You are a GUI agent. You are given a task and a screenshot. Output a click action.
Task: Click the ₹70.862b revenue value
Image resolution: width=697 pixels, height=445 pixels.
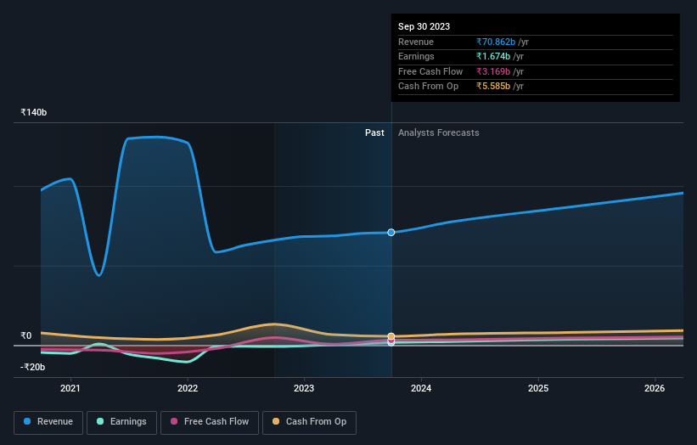pos(496,42)
